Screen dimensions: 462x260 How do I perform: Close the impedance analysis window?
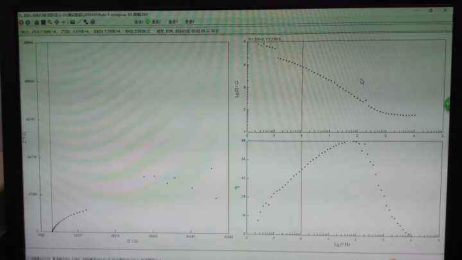(x=445, y=10)
